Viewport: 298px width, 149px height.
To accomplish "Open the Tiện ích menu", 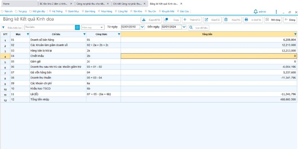I will 7,12.
